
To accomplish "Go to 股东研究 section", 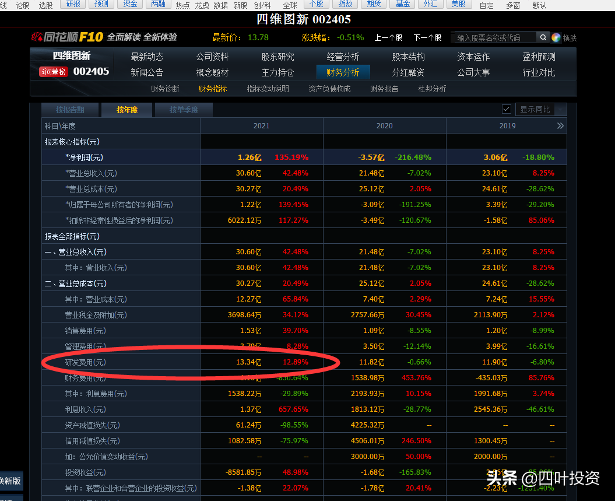I will click(x=277, y=57).
